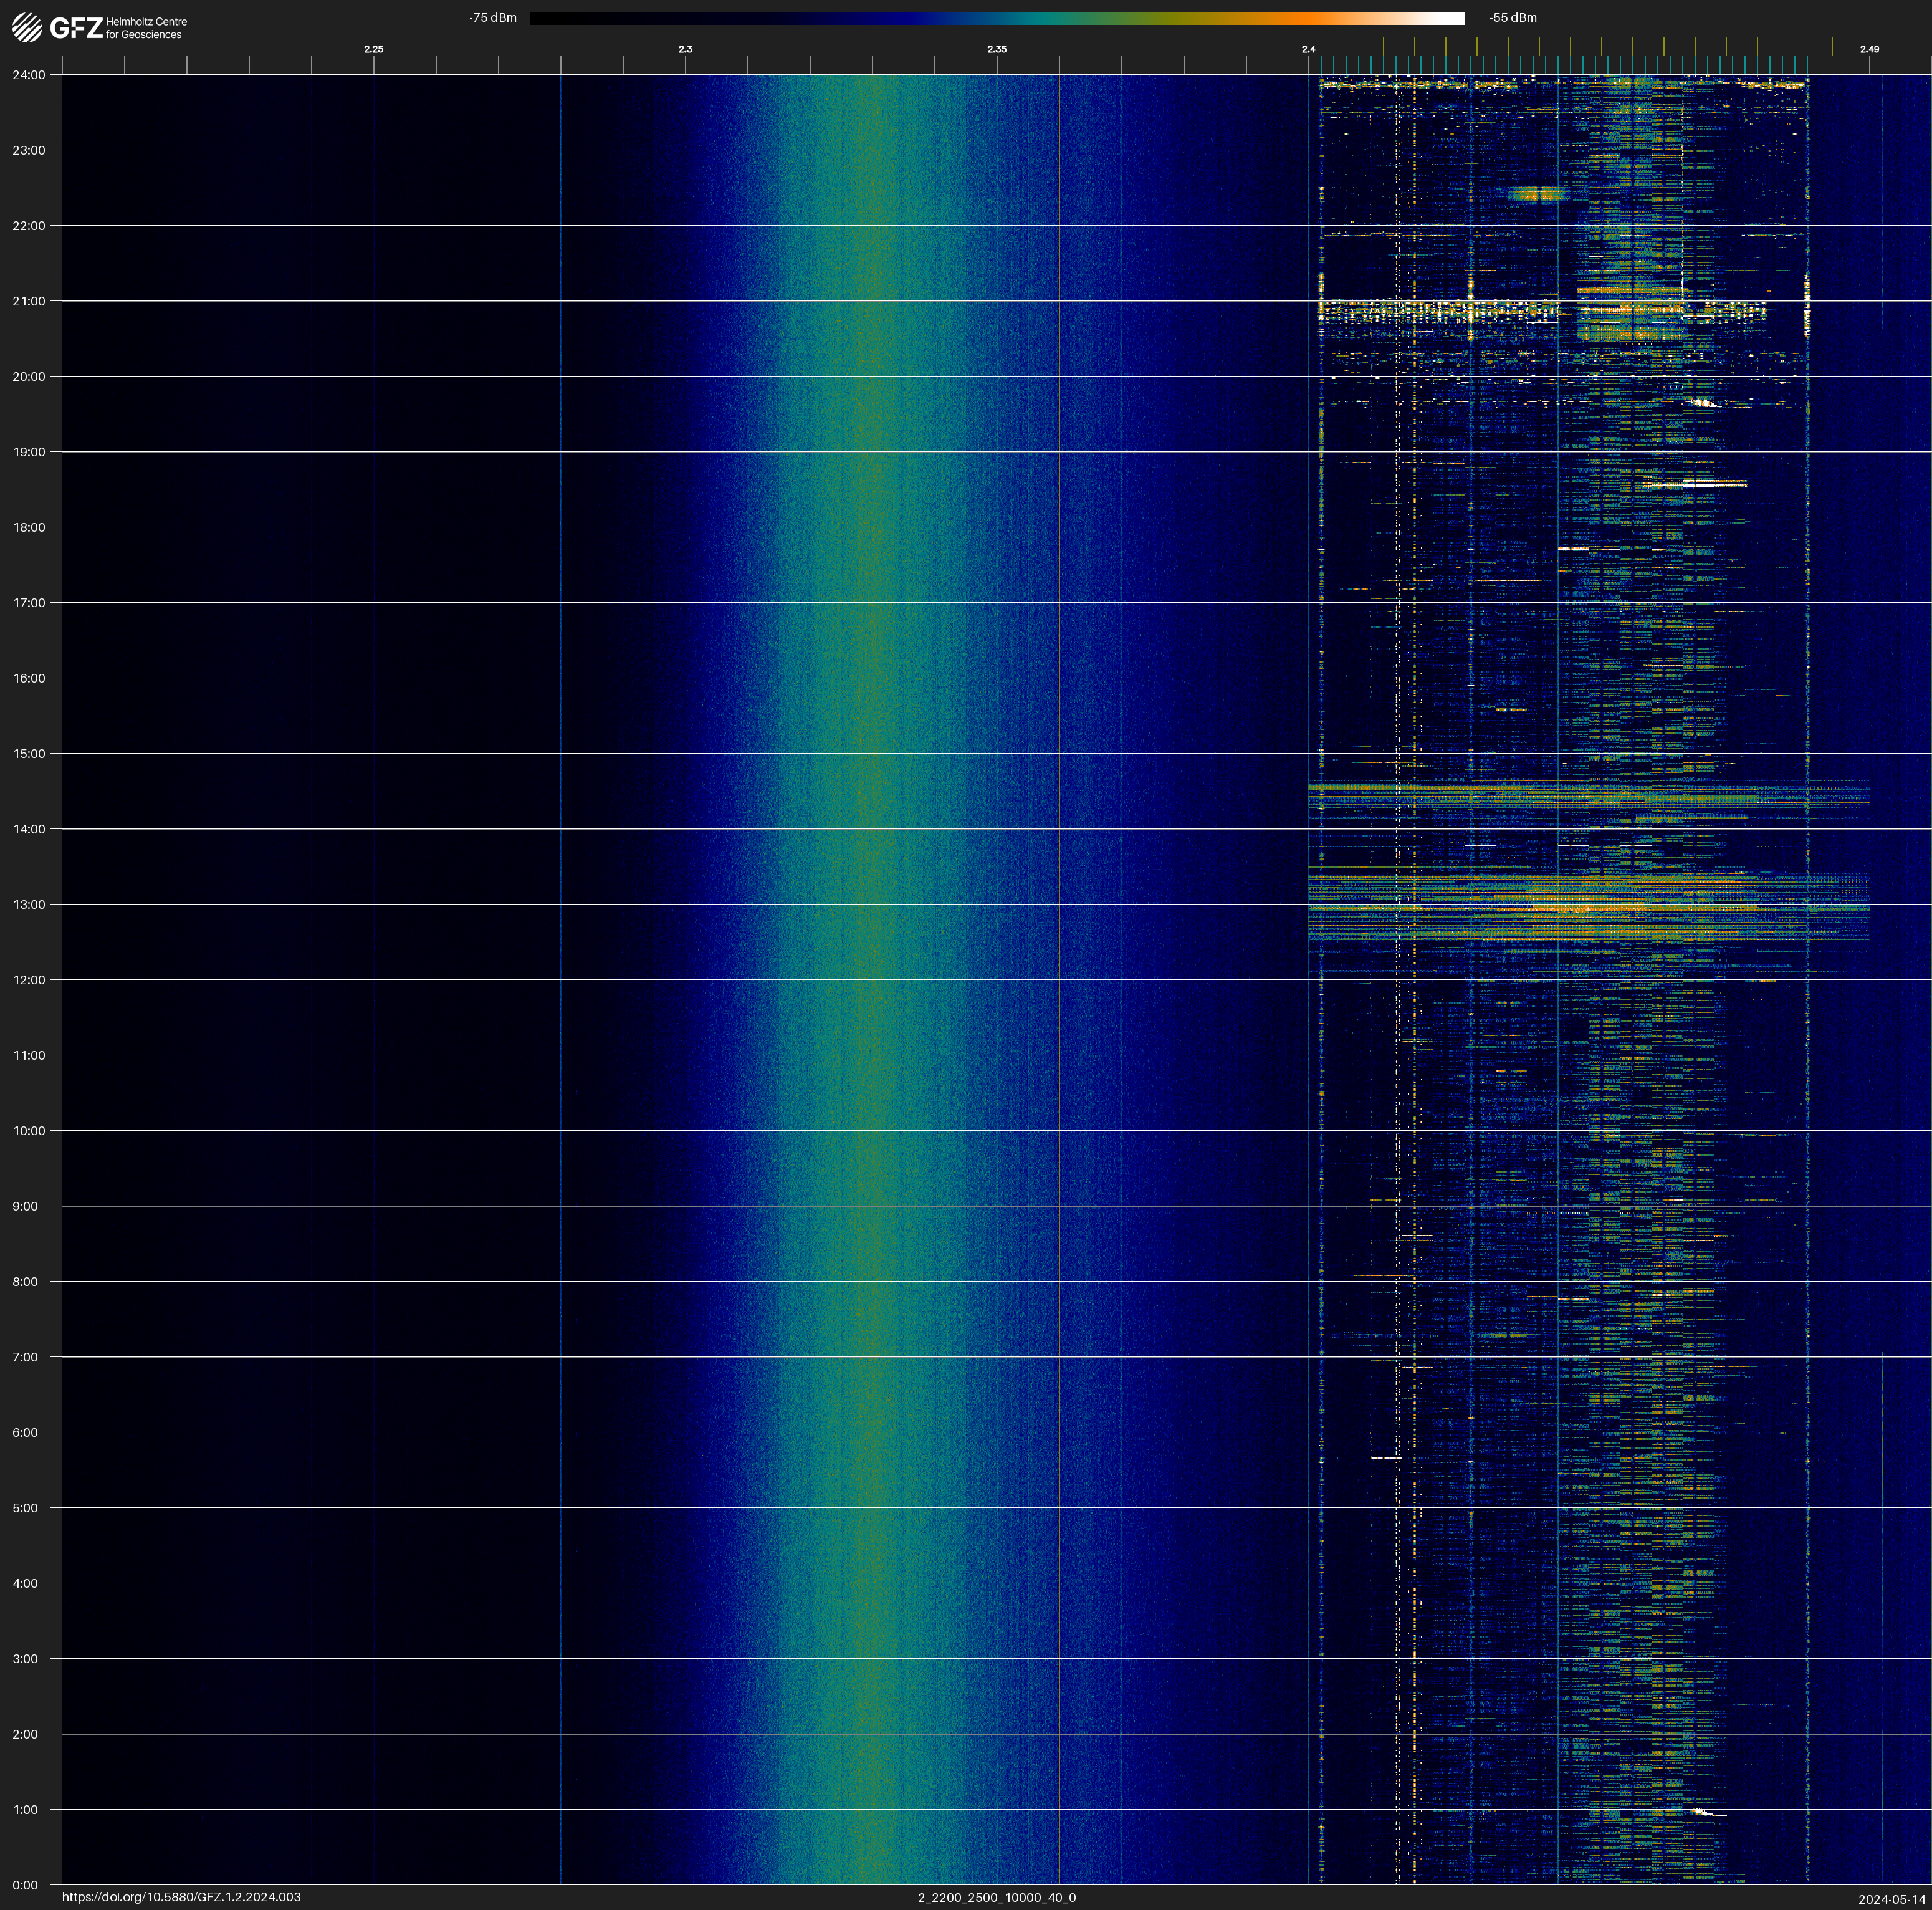1932x1910 pixels.
Task: Click the 24:00 time axis label
Action: tap(29, 75)
